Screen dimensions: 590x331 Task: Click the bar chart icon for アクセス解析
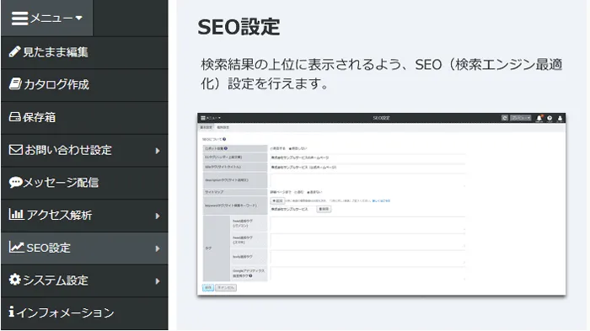pos(16,215)
